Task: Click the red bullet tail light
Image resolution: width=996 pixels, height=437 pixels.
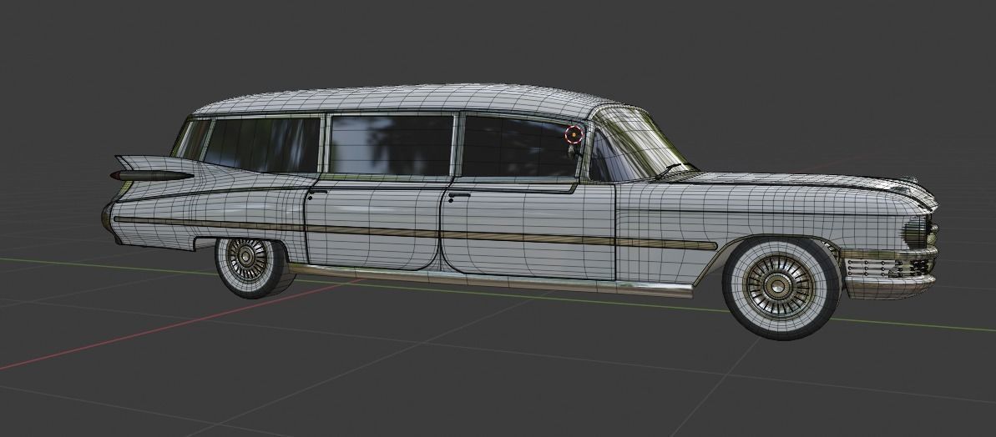Action: pyautogui.click(x=151, y=175)
